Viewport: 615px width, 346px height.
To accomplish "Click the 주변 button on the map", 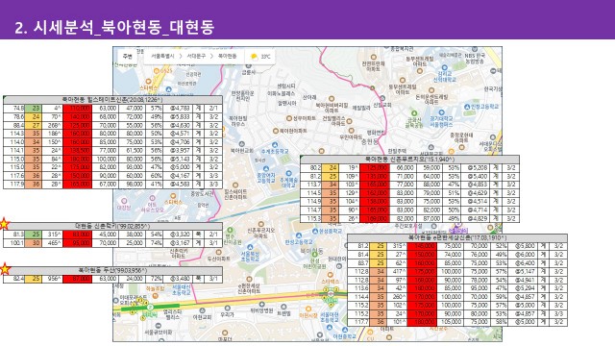I will (x=128, y=57).
